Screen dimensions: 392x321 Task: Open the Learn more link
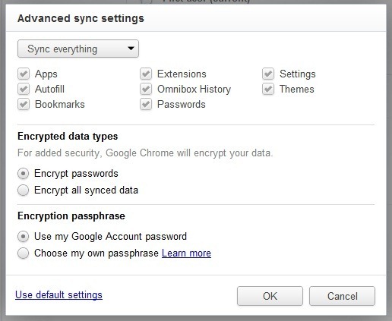point(186,253)
